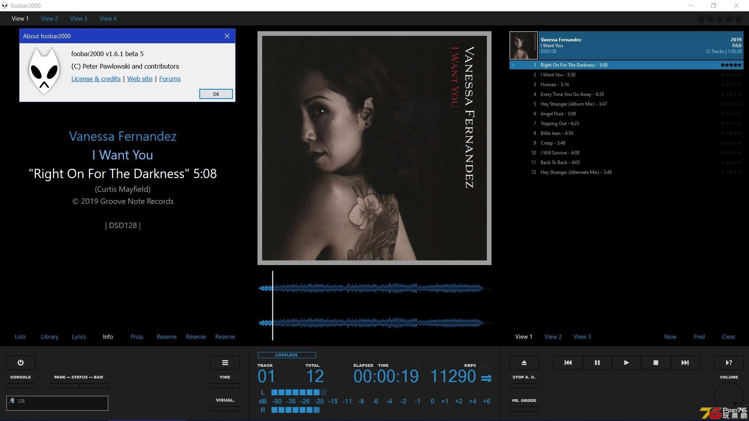Switch playlist to View 3 below the track list
Viewport: 749px width, 421px height.
pyautogui.click(x=582, y=337)
